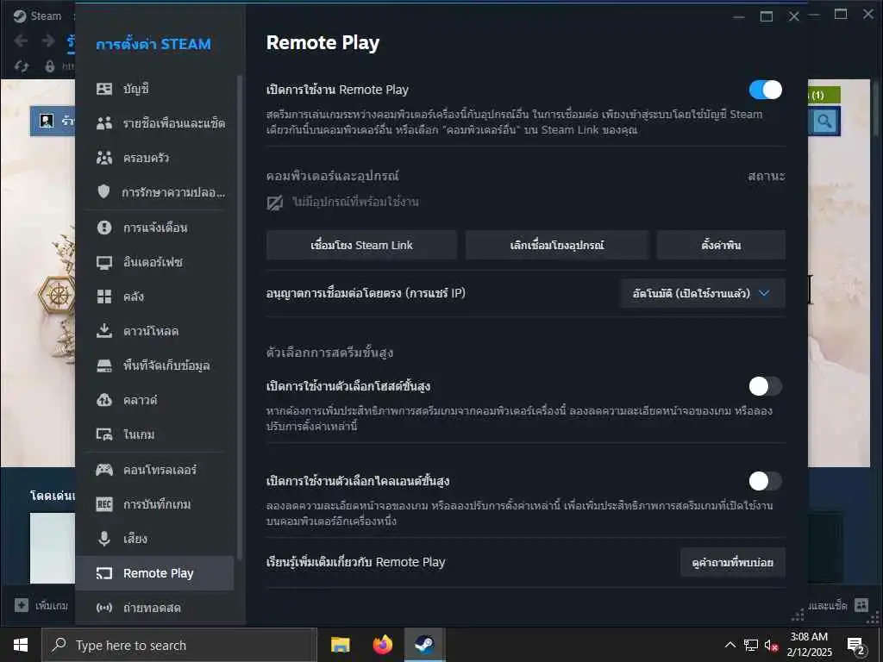
Task: Select the อินเตอร์เฟซ interface monitor icon
Action: pos(104,262)
